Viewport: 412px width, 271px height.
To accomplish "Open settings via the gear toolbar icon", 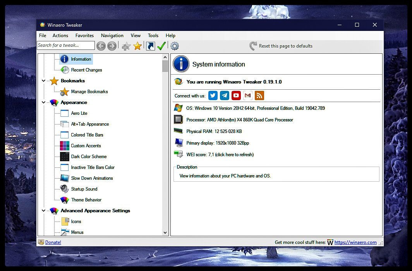I will click(175, 46).
